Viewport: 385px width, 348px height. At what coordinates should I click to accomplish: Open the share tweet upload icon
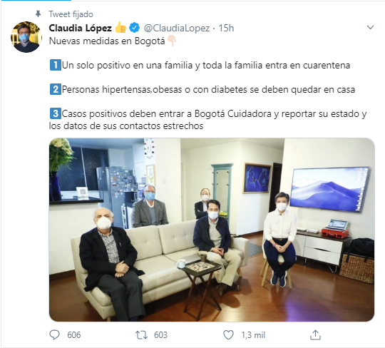click(x=316, y=334)
